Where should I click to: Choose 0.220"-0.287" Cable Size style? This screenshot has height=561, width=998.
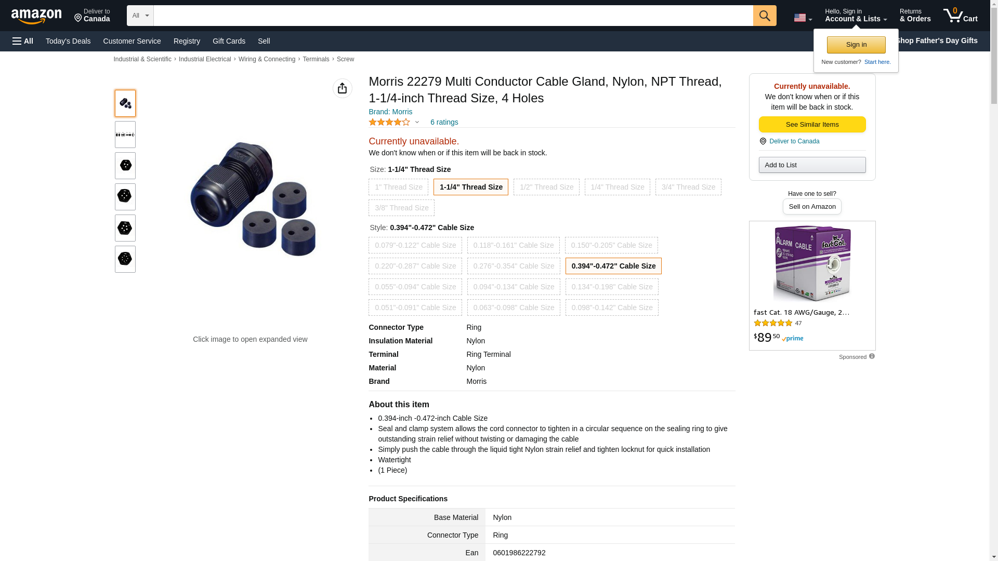pyautogui.click(x=415, y=266)
